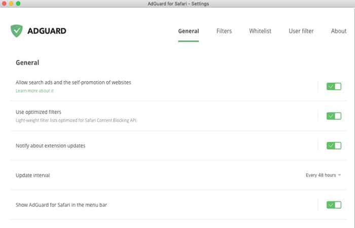Toggle Notify about extension updates switch
This screenshot has height=228, width=355.
coord(334,146)
